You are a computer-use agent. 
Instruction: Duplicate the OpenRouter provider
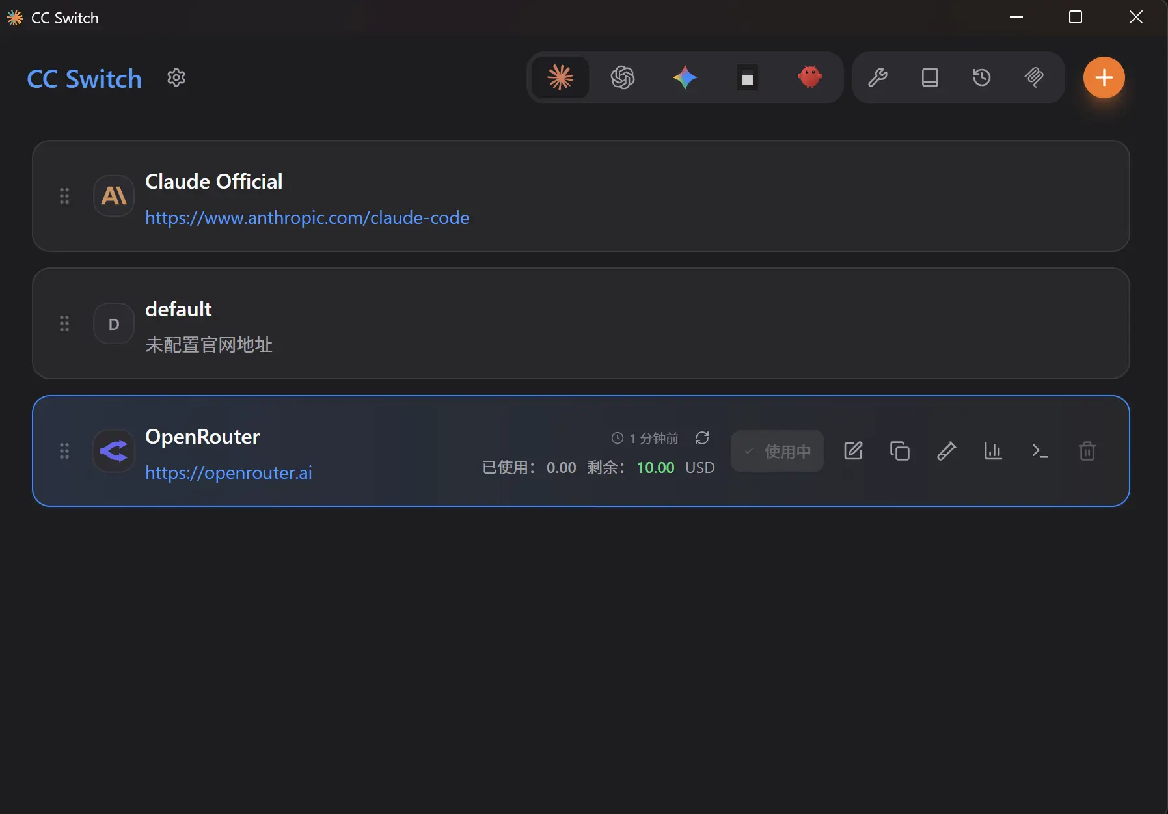(900, 451)
